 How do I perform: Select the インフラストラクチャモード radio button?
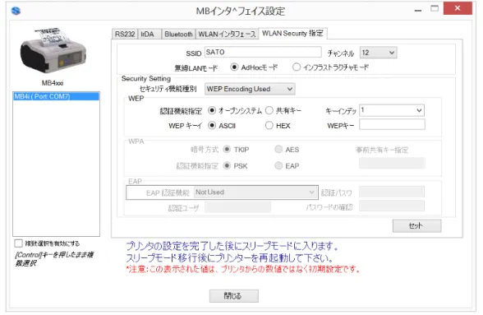point(296,67)
